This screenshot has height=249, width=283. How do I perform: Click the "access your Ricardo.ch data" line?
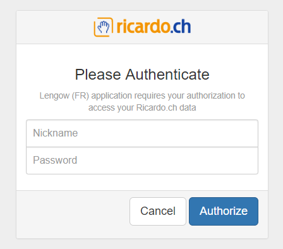[x=142, y=107]
